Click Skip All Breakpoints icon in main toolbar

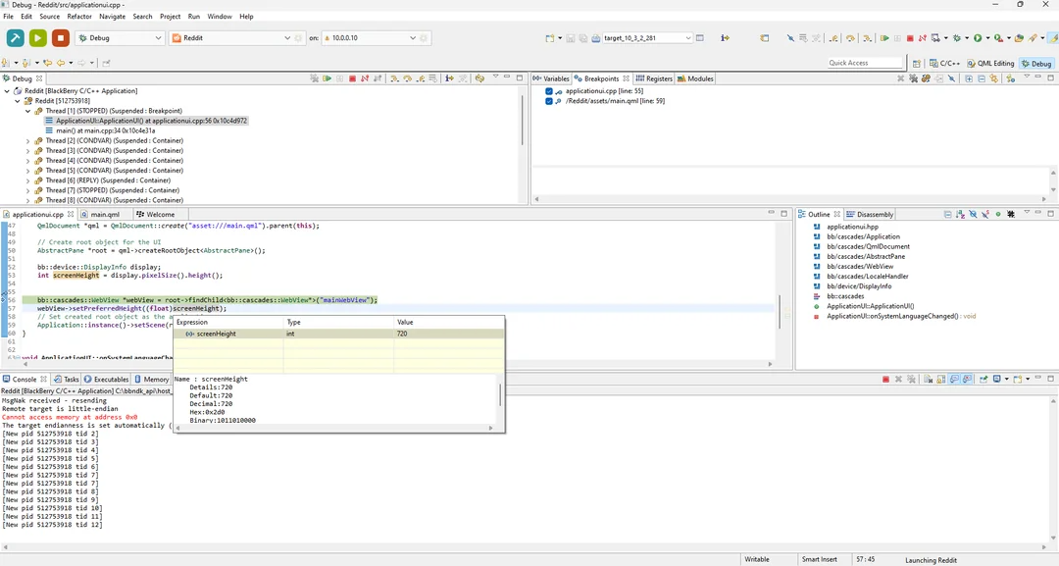[790, 38]
